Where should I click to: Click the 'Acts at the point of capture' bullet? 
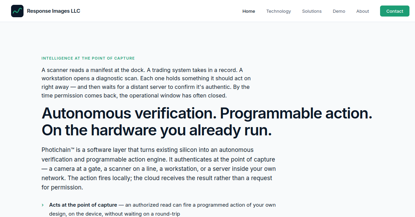(162, 209)
